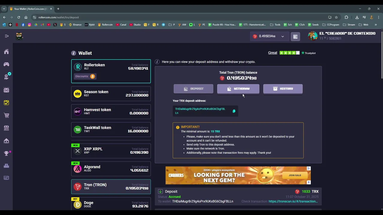Open the X (Twitter) bookmark
Viewport: 383px width, 215px height.
pos(55,25)
